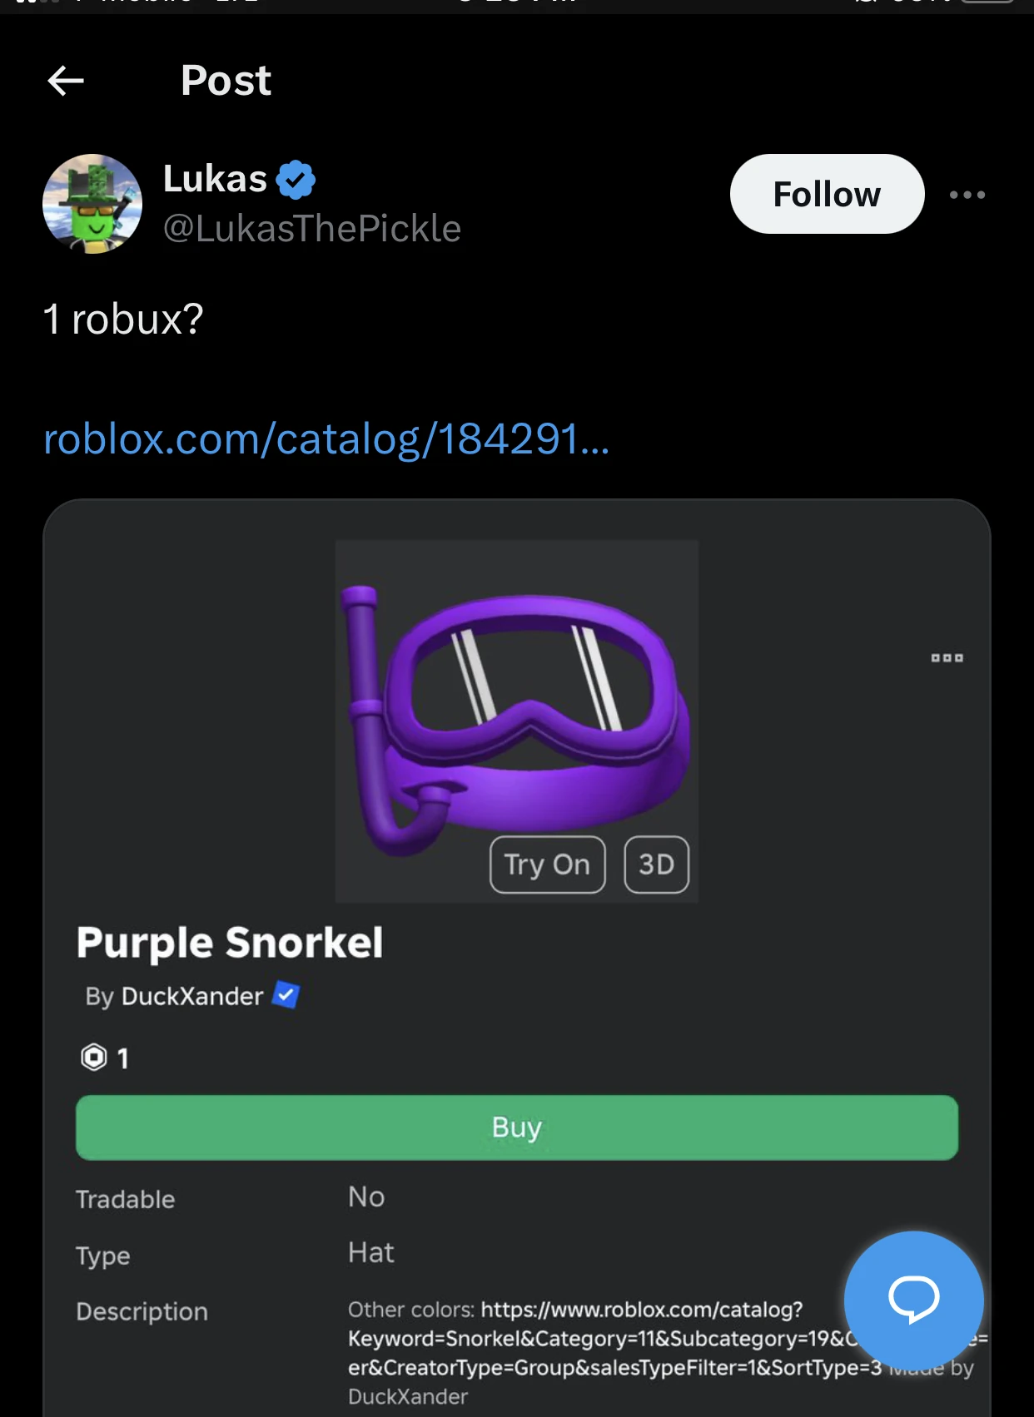Open the chat bubble messaging button
1034x1417 pixels.
click(x=914, y=1301)
